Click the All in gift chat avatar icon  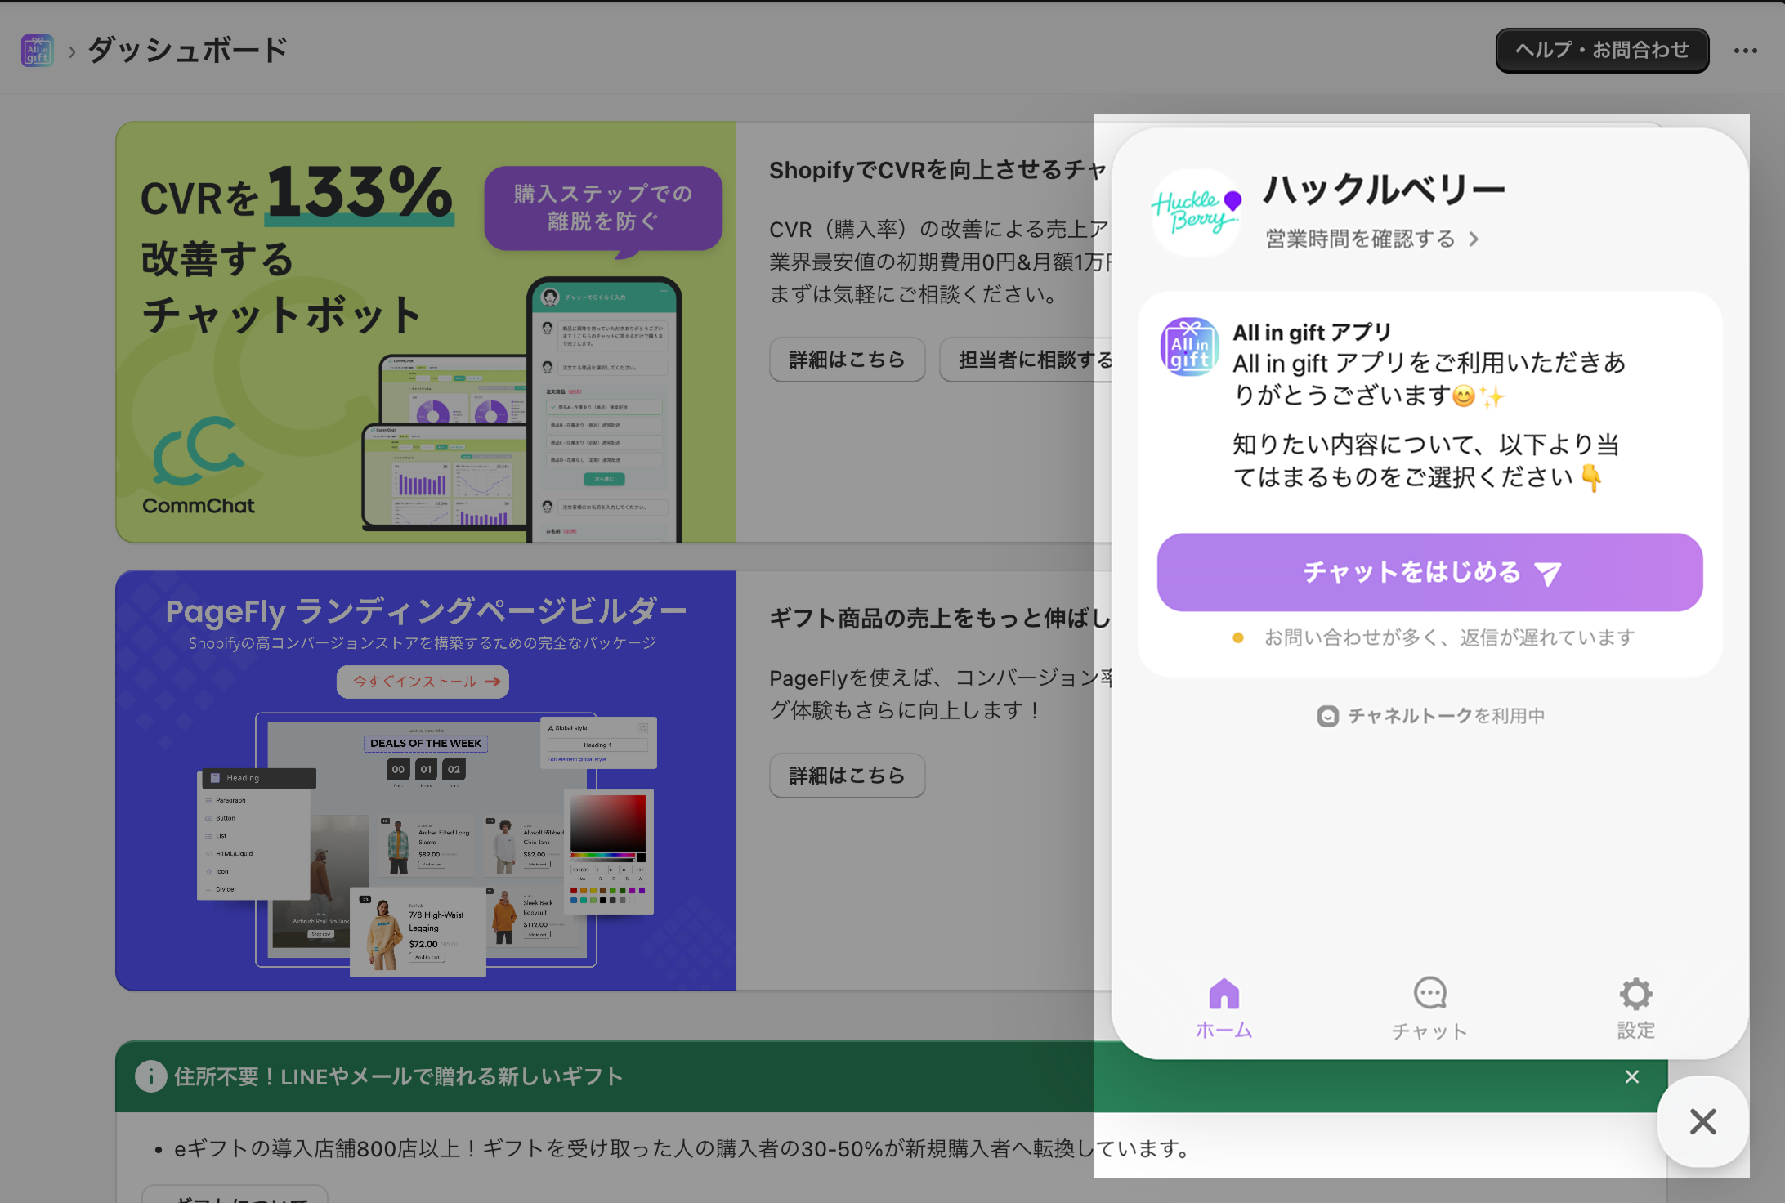1189,347
